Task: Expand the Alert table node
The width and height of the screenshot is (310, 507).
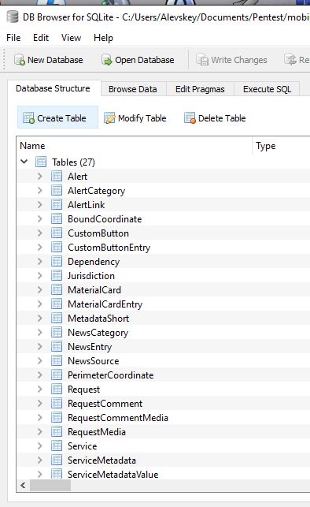Action: [x=39, y=176]
